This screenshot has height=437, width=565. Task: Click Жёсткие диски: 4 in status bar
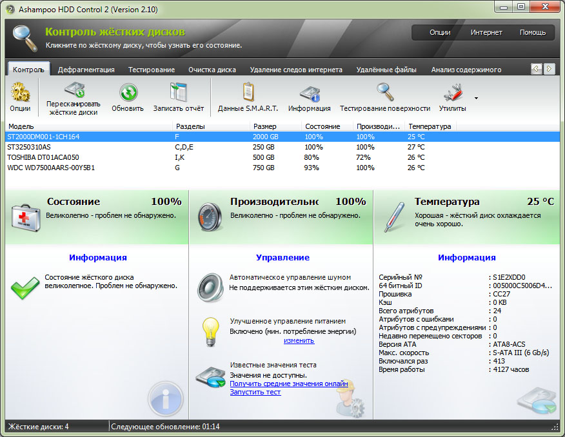tap(38, 427)
